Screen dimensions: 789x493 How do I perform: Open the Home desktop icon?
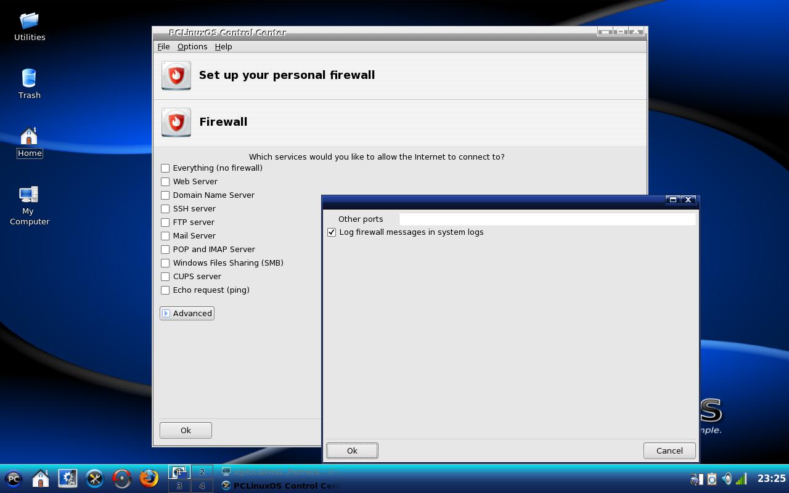tap(30, 142)
